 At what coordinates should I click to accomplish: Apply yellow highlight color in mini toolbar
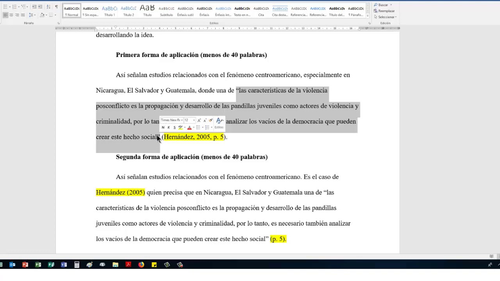pos(180,127)
